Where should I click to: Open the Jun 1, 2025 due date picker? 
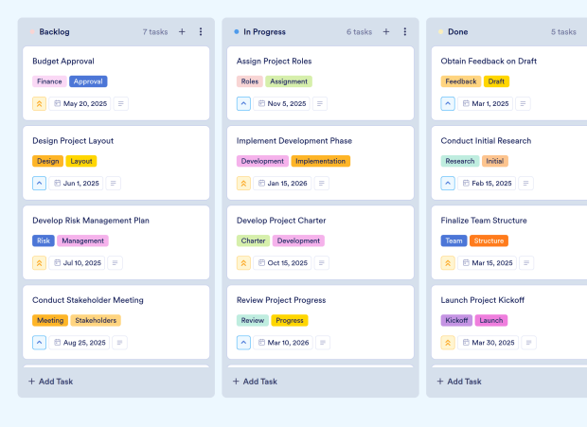(76, 184)
